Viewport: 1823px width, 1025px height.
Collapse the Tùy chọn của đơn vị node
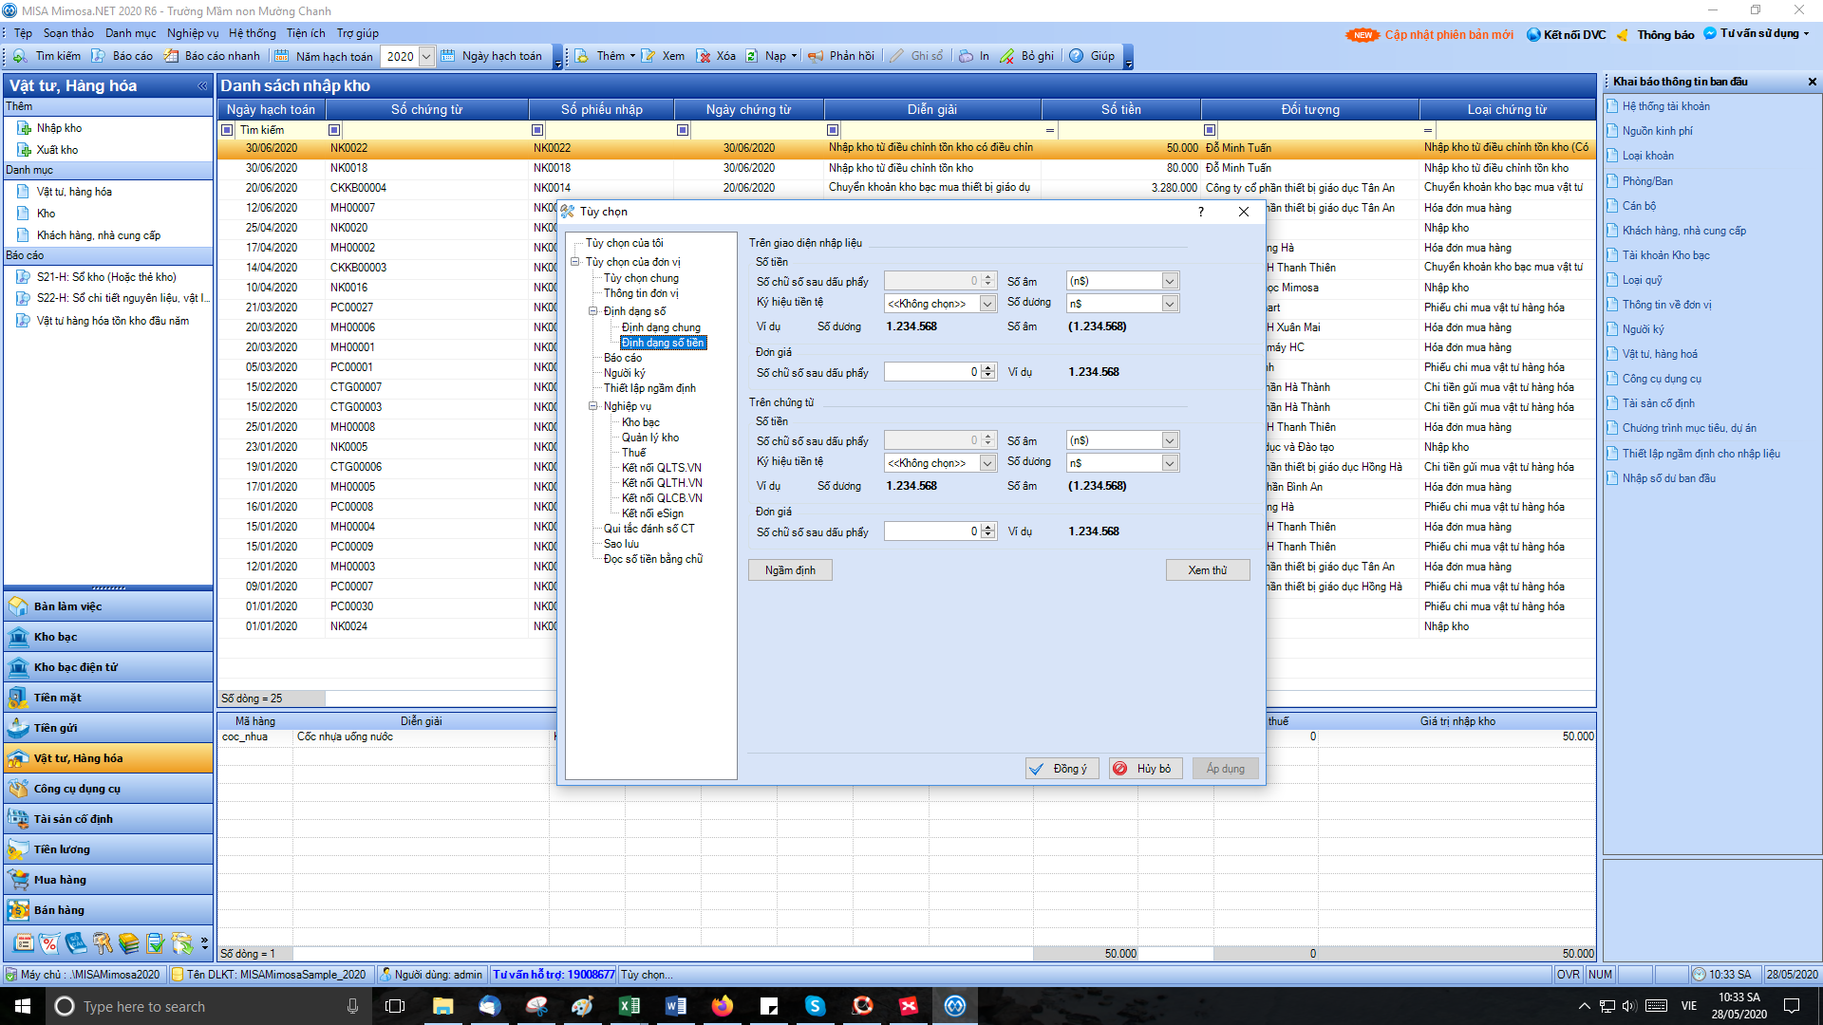[575, 262]
